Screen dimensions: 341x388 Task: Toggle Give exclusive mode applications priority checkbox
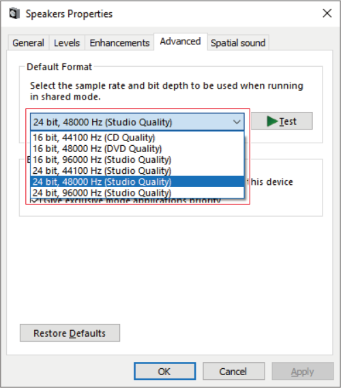pyautogui.click(x=34, y=200)
